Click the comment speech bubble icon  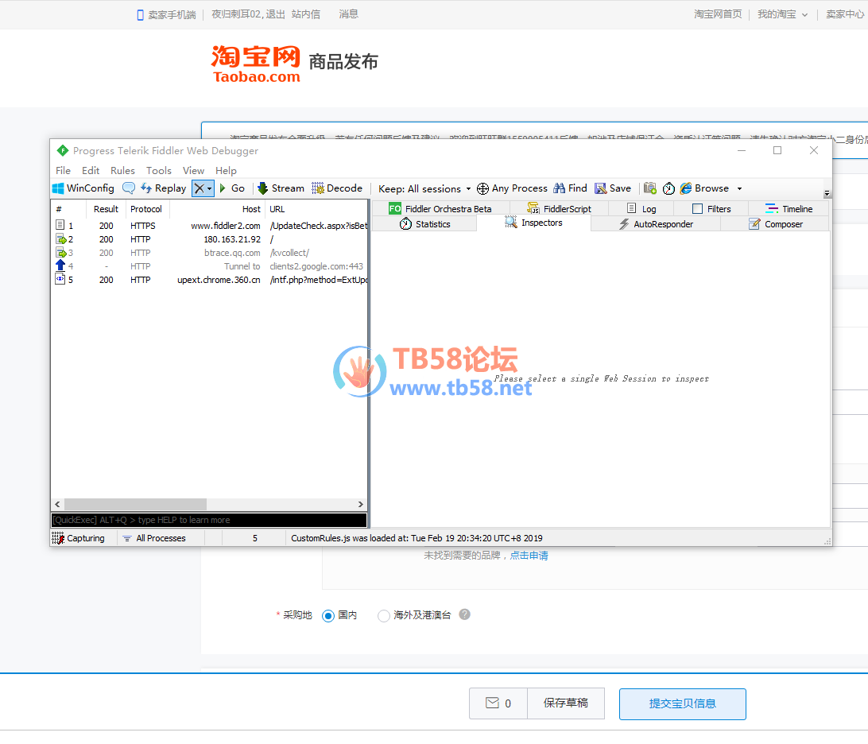(129, 188)
